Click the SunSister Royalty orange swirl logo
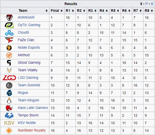The width and height of the screenshot is (155, 135). (9, 130)
